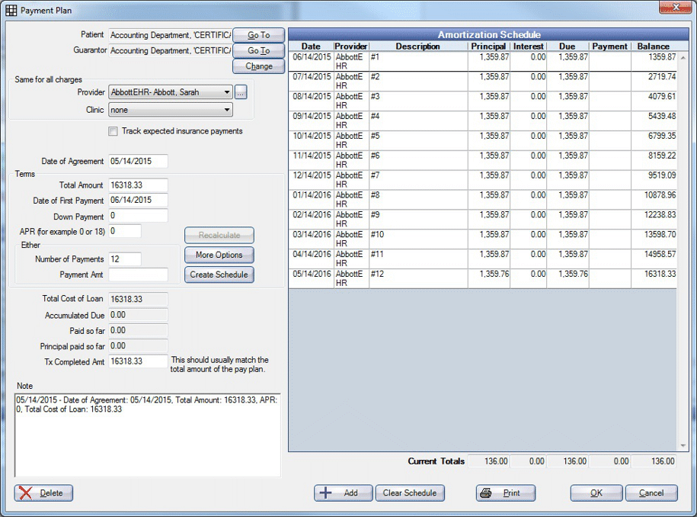The height and width of the screenshot is (517, 697).
Task: Click the Date of First Payment field
Action: (x=138, y=201)
